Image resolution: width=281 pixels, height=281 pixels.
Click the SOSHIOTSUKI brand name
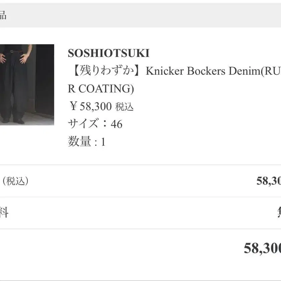click(109, 53)
